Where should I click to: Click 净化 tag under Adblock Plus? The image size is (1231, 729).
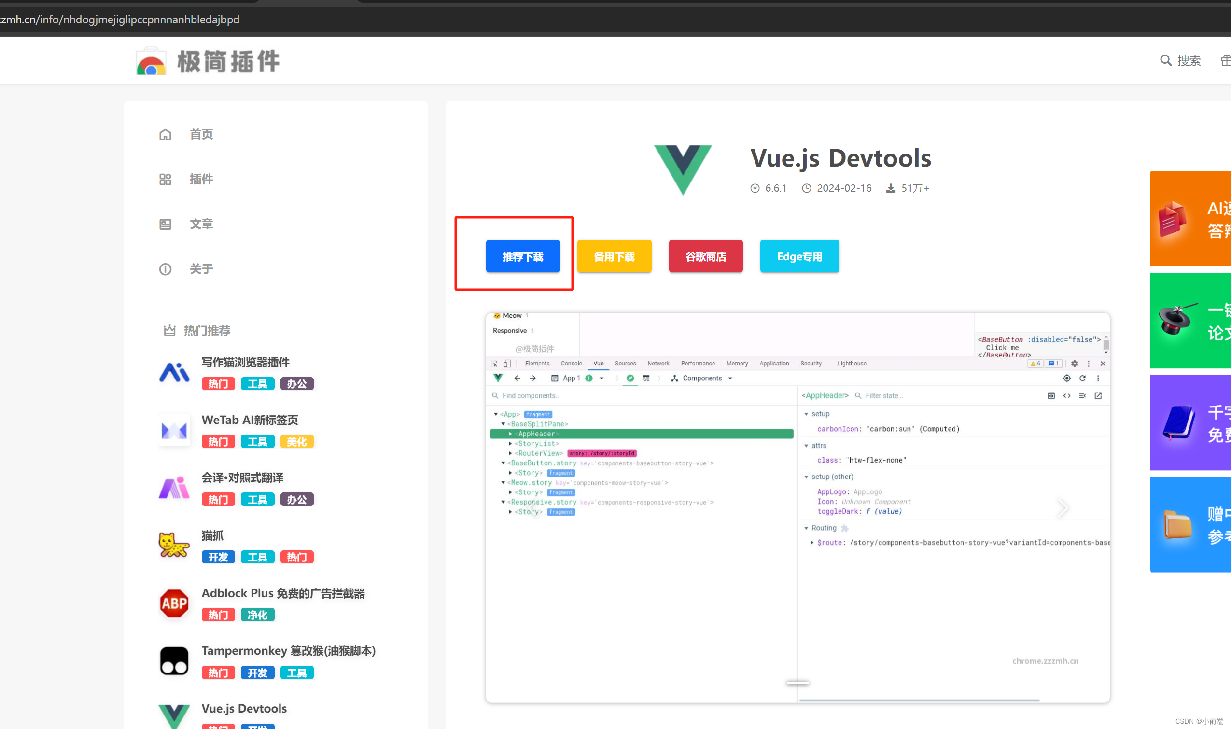pos(257,615)
